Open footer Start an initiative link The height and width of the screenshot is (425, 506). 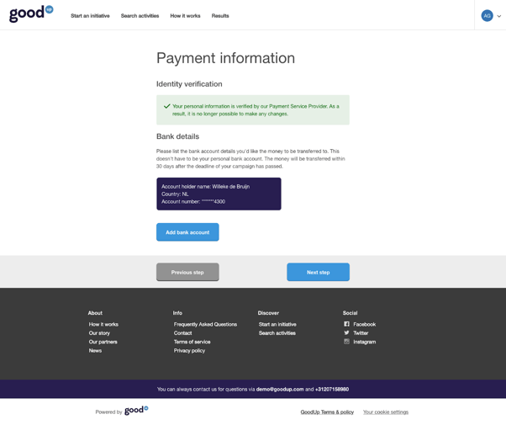point(277,324)
